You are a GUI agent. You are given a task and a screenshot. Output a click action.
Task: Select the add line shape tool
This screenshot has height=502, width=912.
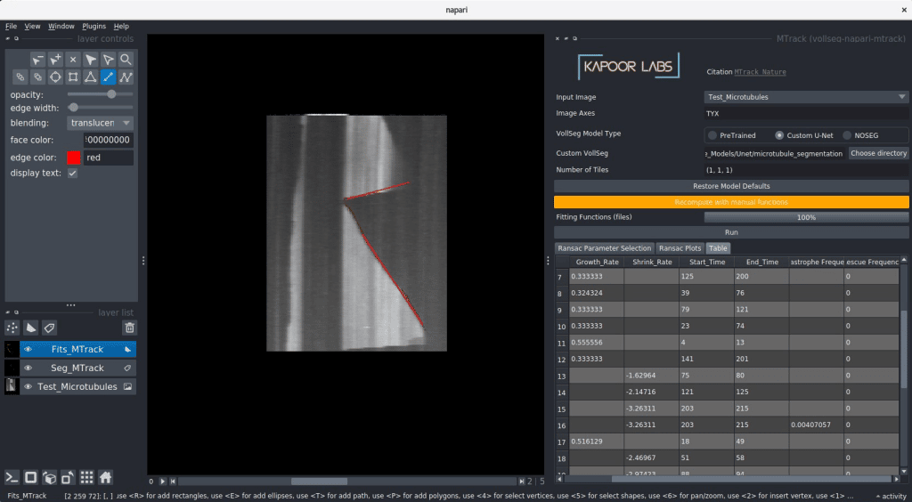click(x=108, y=77)
